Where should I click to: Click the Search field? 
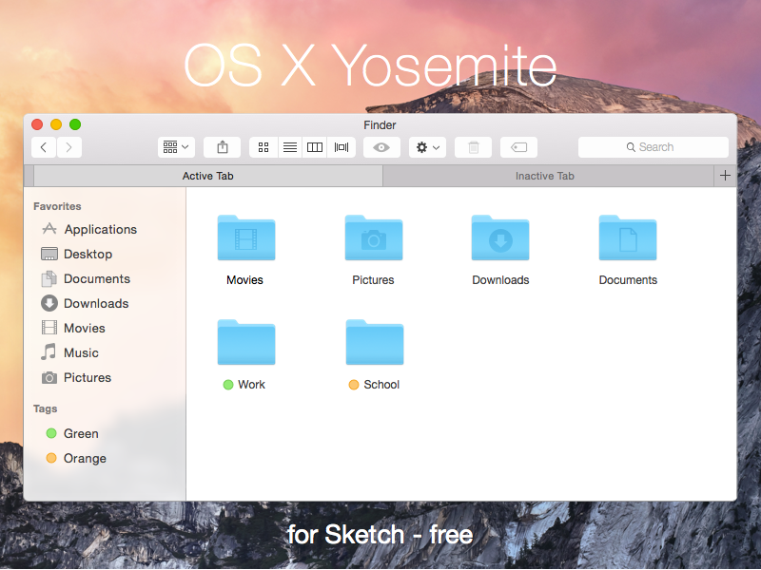(654, 147)
